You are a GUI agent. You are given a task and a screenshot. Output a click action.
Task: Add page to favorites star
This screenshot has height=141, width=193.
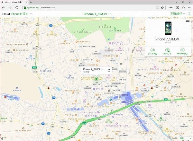tap(162, 8)
